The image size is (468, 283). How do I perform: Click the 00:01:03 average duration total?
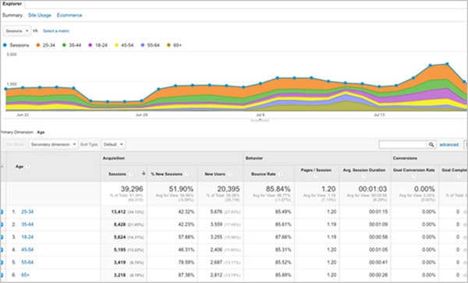[x=373, y=189]
